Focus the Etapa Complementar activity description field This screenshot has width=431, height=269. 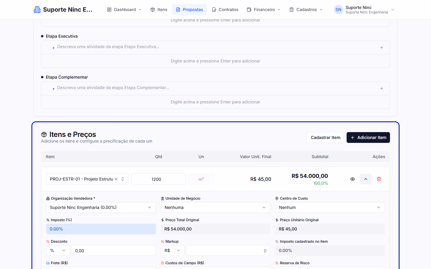click(x=215, y=88)
